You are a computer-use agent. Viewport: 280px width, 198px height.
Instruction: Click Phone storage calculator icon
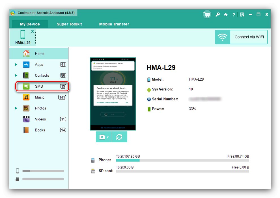tap(93, 160)
